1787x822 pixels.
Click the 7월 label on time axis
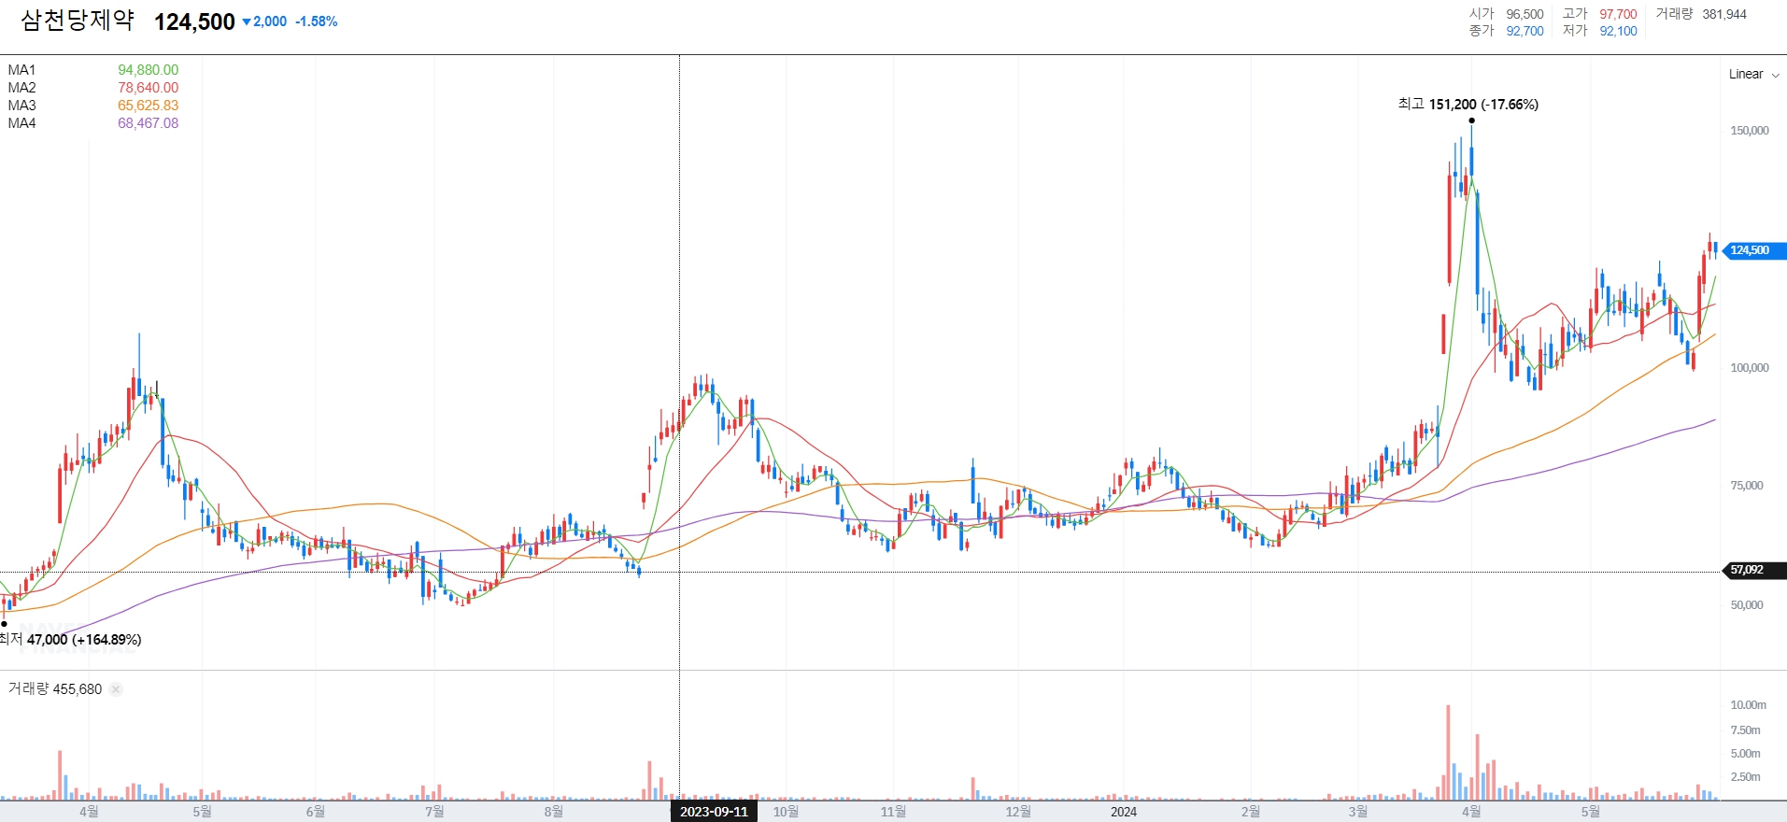coord(434,812)
